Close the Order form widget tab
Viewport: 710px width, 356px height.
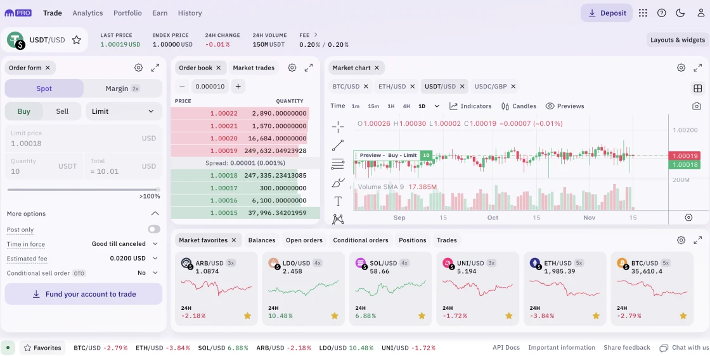click(48, 68)
